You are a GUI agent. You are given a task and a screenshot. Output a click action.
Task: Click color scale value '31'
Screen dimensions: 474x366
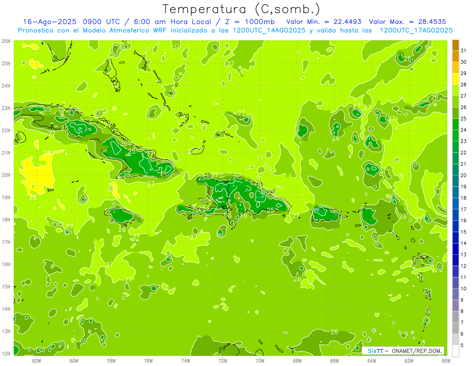[464, 51]
